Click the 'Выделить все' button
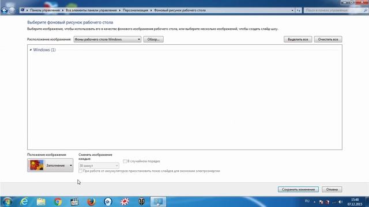The width and height of the screenshot is (369, 207). [x=298, y=39]
